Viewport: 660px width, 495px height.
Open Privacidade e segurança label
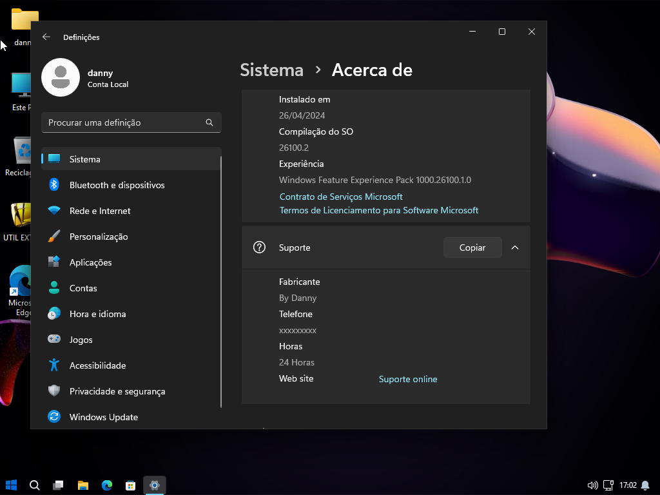(117, 391)
